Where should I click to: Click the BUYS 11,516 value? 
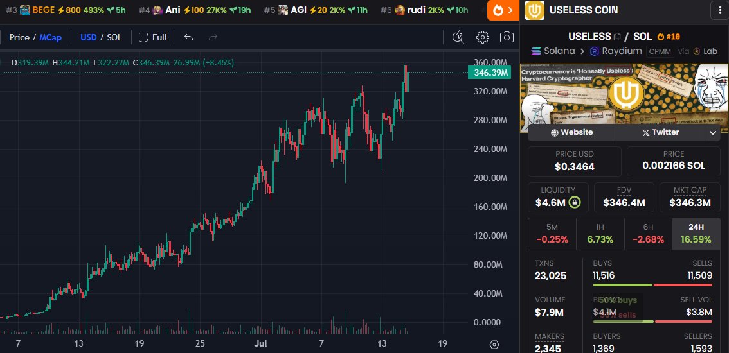tap(604, 275)
